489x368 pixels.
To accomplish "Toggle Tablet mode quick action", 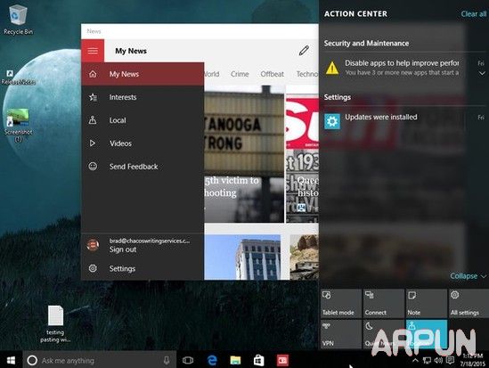I will (x=341, y=303).
